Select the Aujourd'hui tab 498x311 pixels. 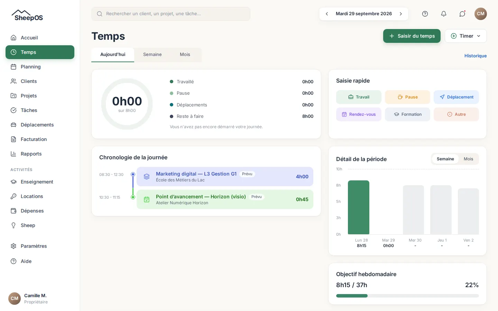pos(113,55)
